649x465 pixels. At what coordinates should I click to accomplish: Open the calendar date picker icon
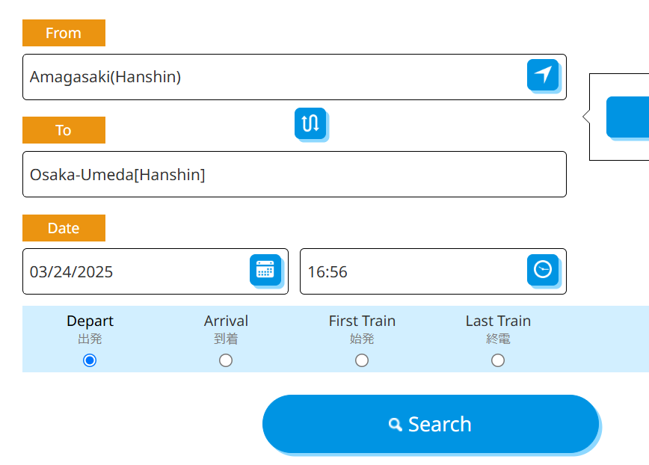point(265,270)
